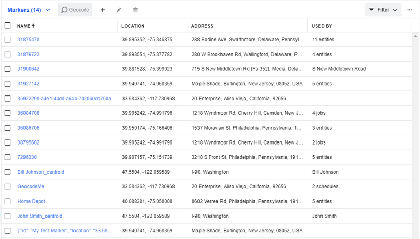Image resolution: width=420 pixels, height=239 pixels.
Task: Open the ellipsis more options menu
Action: (409, 10)
